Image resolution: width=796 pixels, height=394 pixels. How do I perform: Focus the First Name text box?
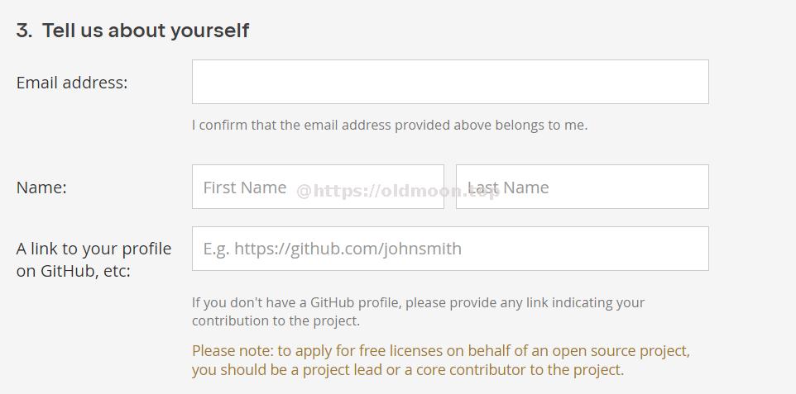(x=318, y=187)
